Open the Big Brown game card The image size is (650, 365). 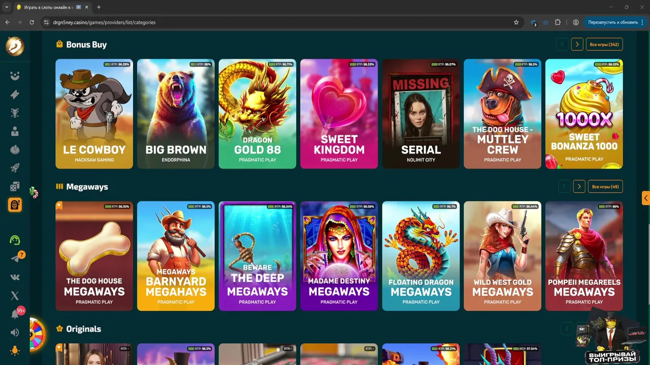point(176,114)
